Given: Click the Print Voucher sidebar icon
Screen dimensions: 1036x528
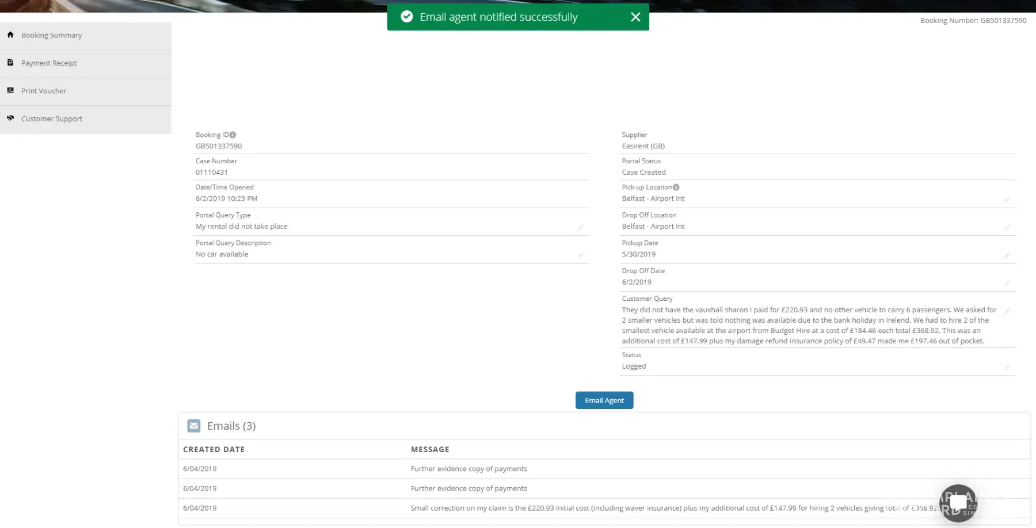Looking at the screenshot, I should 10,91.
